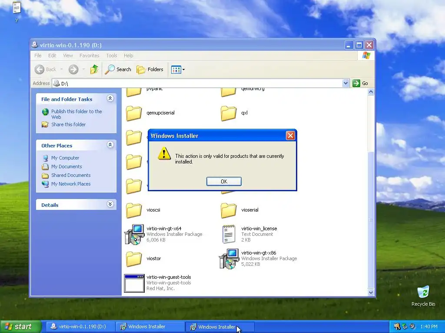The width and height of the screenshot is (445, 333).
Task: Click the Search toolbar button
Action: point(118,69)
